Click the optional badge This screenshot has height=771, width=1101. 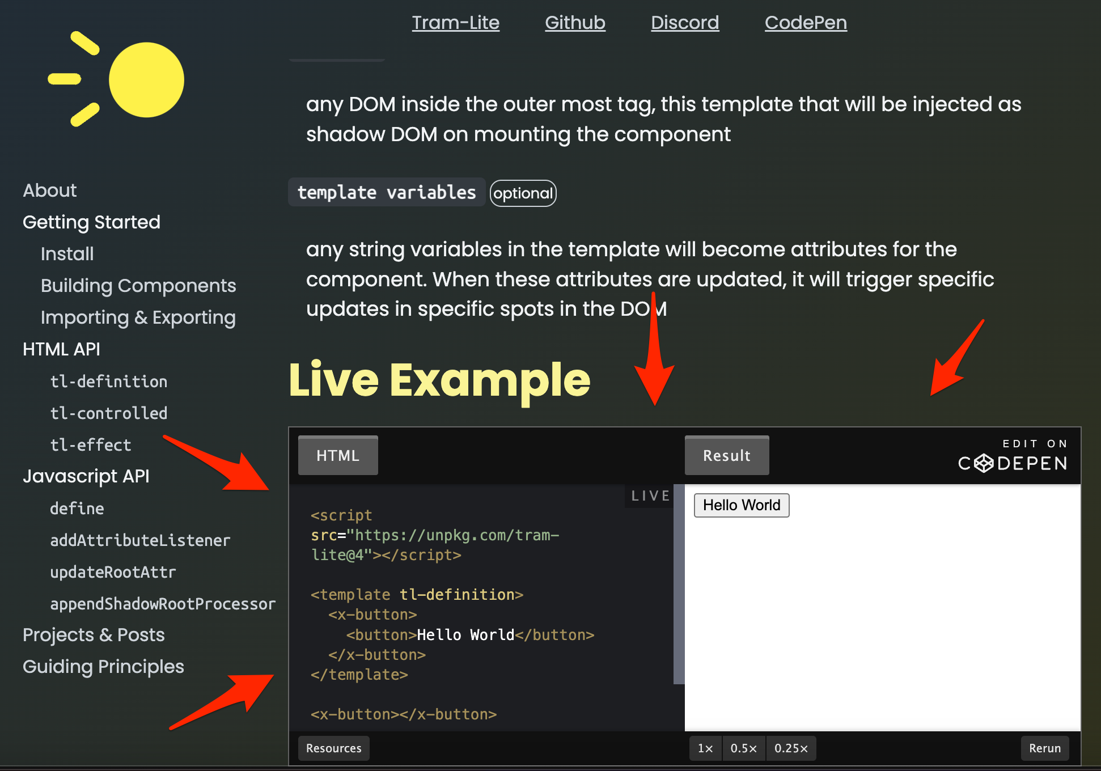click(523, 193)
